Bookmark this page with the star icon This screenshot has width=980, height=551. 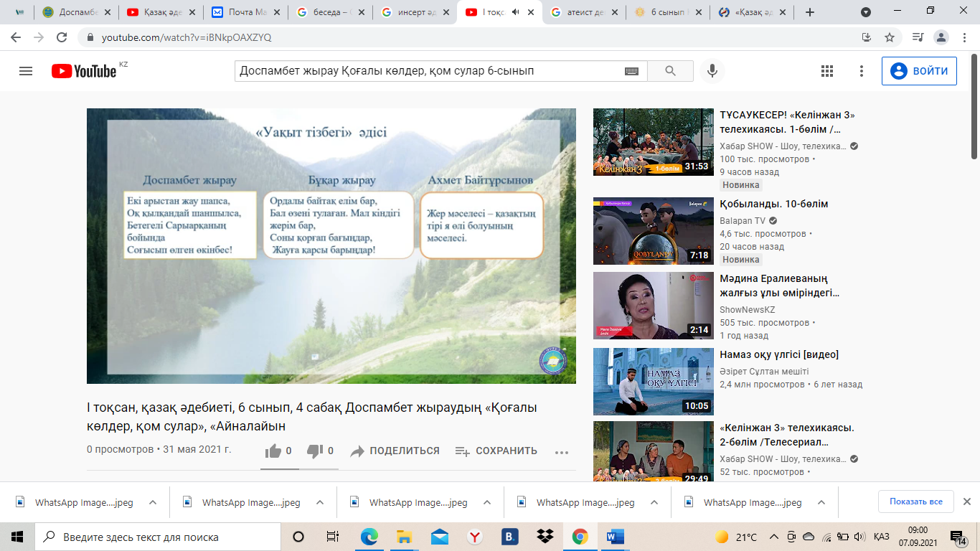890,37
